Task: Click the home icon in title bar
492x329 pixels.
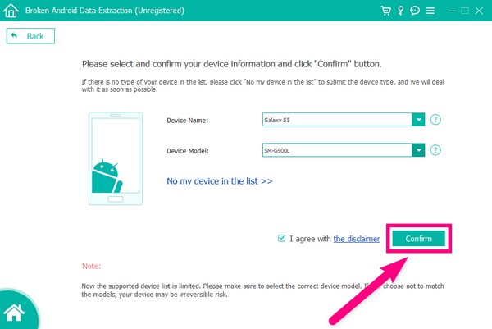Action: [11, 11]
